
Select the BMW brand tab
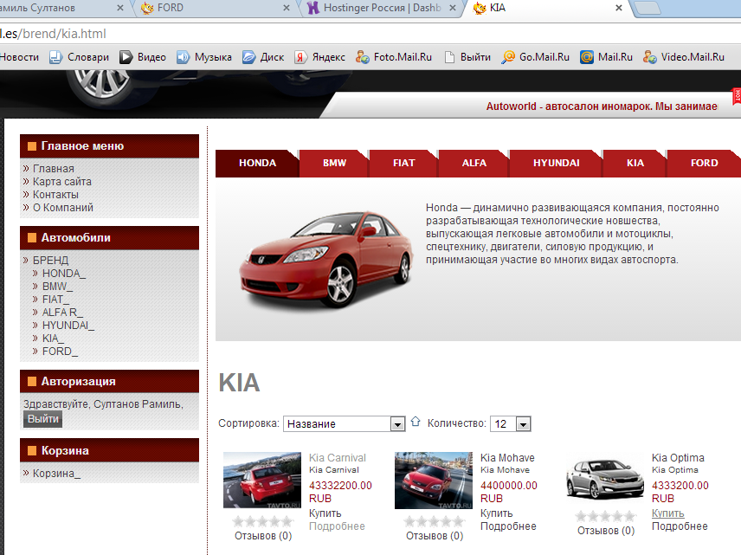point(334,163)
